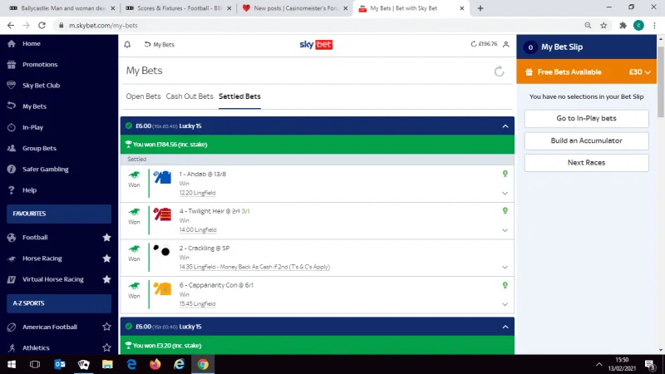
Task: Collapse the £184.56 winning Lucky 15 bet
Action: 505,126
